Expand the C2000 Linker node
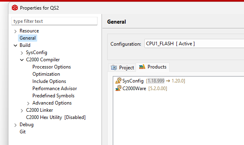This screenshot has height=145, width=244. 22,111
